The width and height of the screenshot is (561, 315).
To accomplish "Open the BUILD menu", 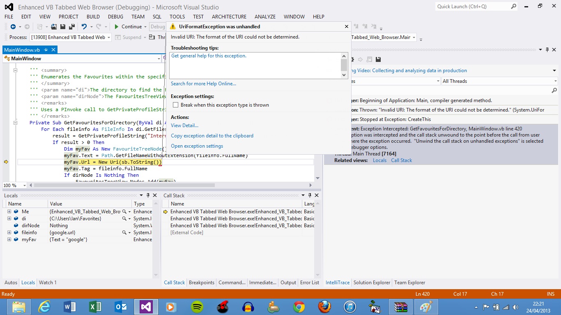I will click(93, 17).
